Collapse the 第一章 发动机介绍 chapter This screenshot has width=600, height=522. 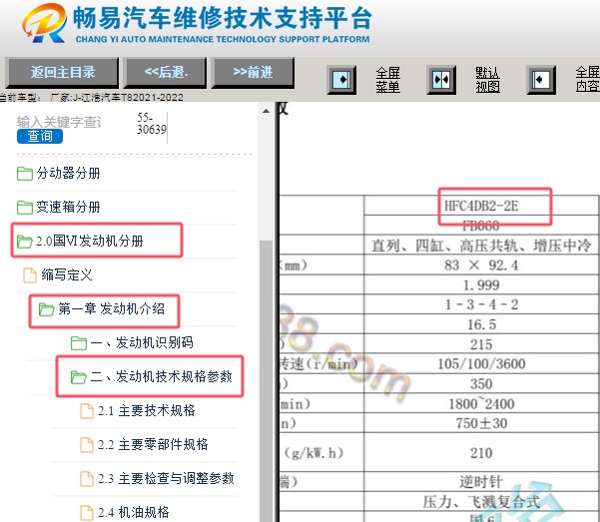pos(112,308)
